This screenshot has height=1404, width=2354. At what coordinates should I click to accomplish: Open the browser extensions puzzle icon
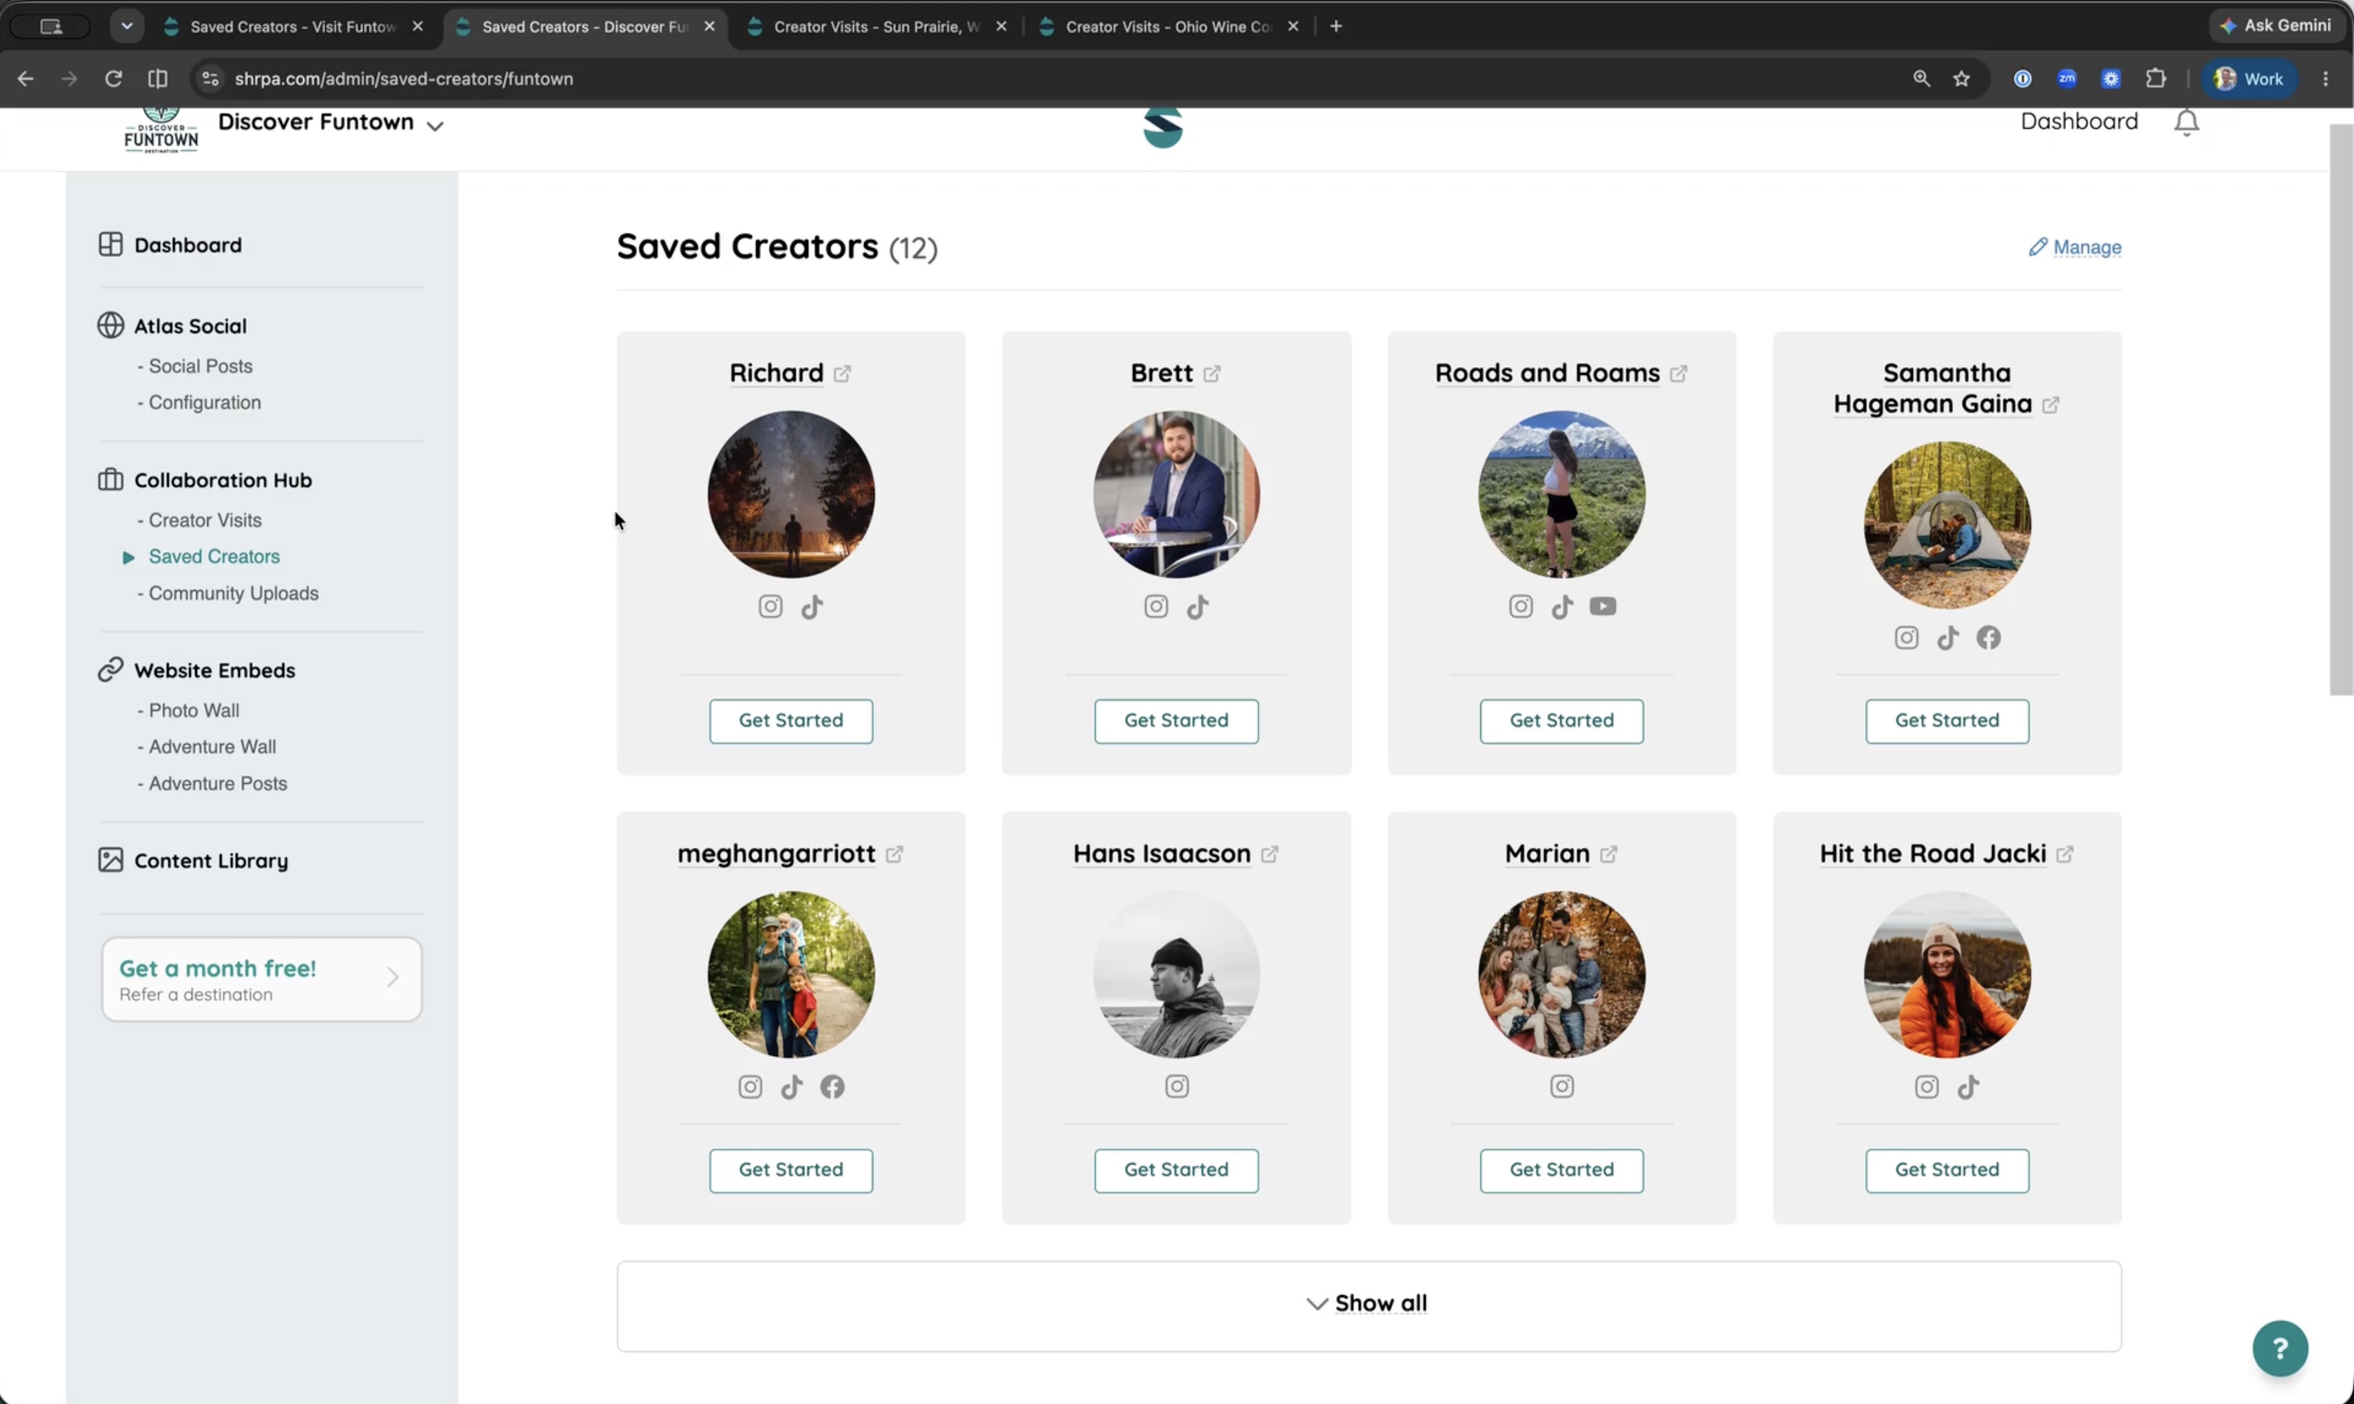[2156, 79]
